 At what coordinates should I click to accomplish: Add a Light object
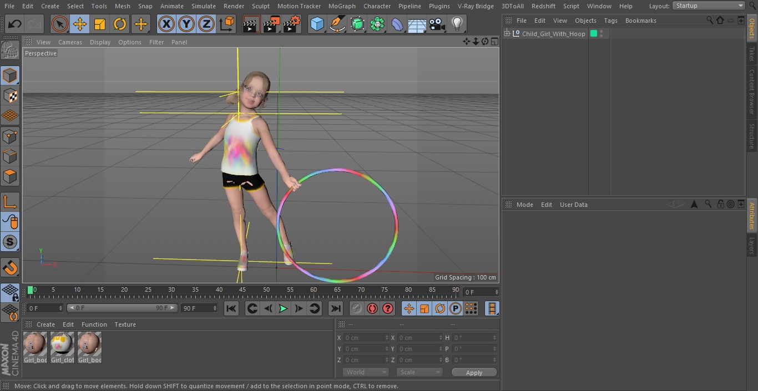pyautogui.click(x=457, y=24)
